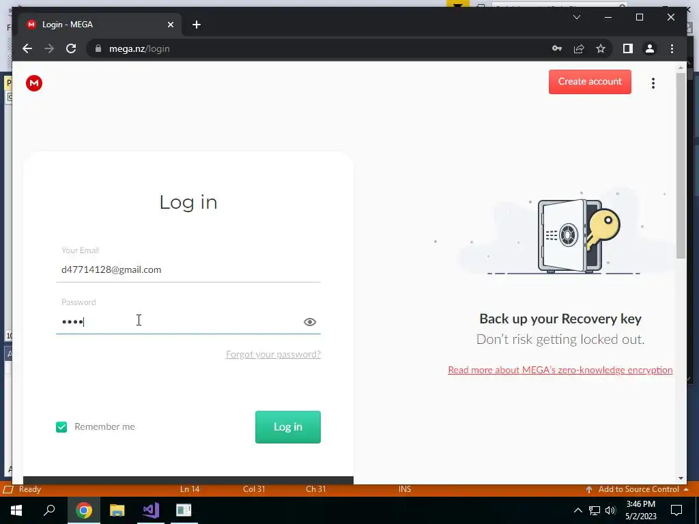This screenshot has width=699, height=524.
Task: Bookmark this tab with the star icon
Action: (601, 48)
